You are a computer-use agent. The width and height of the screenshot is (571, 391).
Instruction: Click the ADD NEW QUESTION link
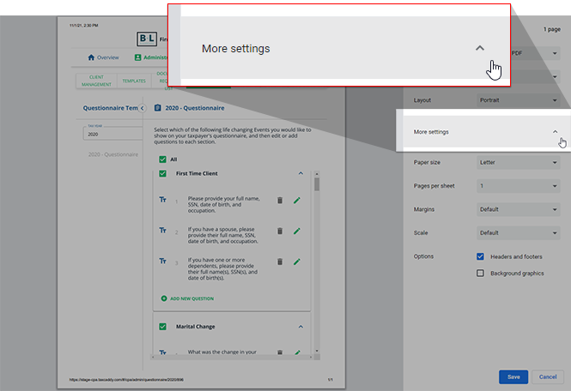(192, 298)
